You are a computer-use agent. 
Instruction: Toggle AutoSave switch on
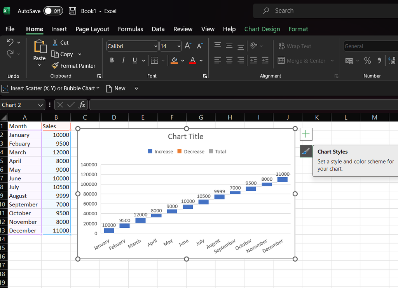coord(53,11)
